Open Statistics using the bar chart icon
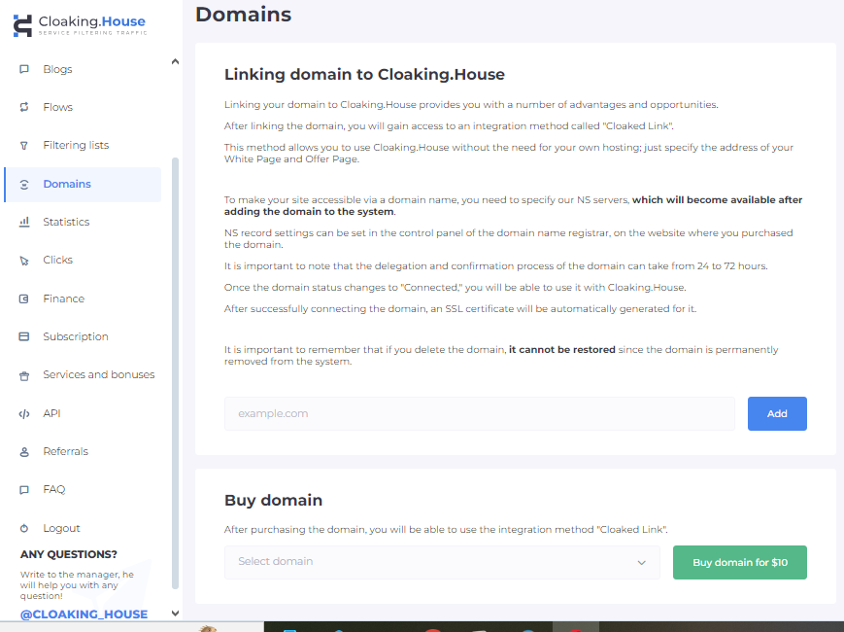 pos(23,222)
